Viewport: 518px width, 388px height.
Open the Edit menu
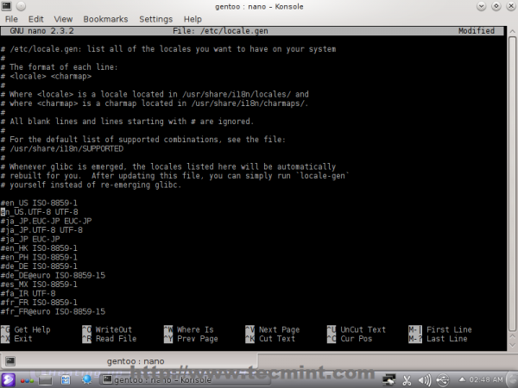click(35, 19)
